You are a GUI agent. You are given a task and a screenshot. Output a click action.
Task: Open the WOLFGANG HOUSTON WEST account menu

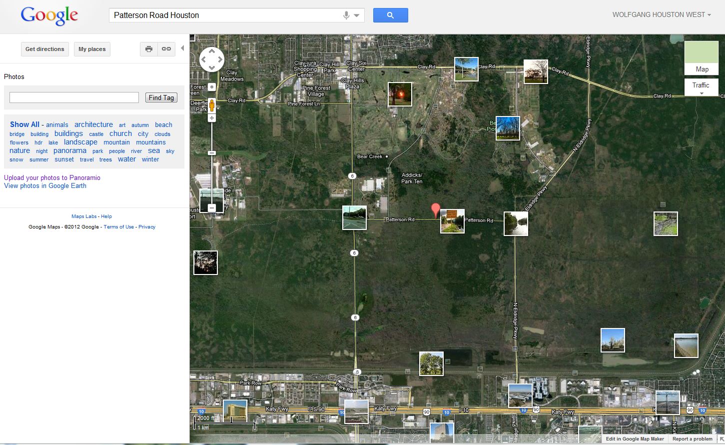coord(661,14)
